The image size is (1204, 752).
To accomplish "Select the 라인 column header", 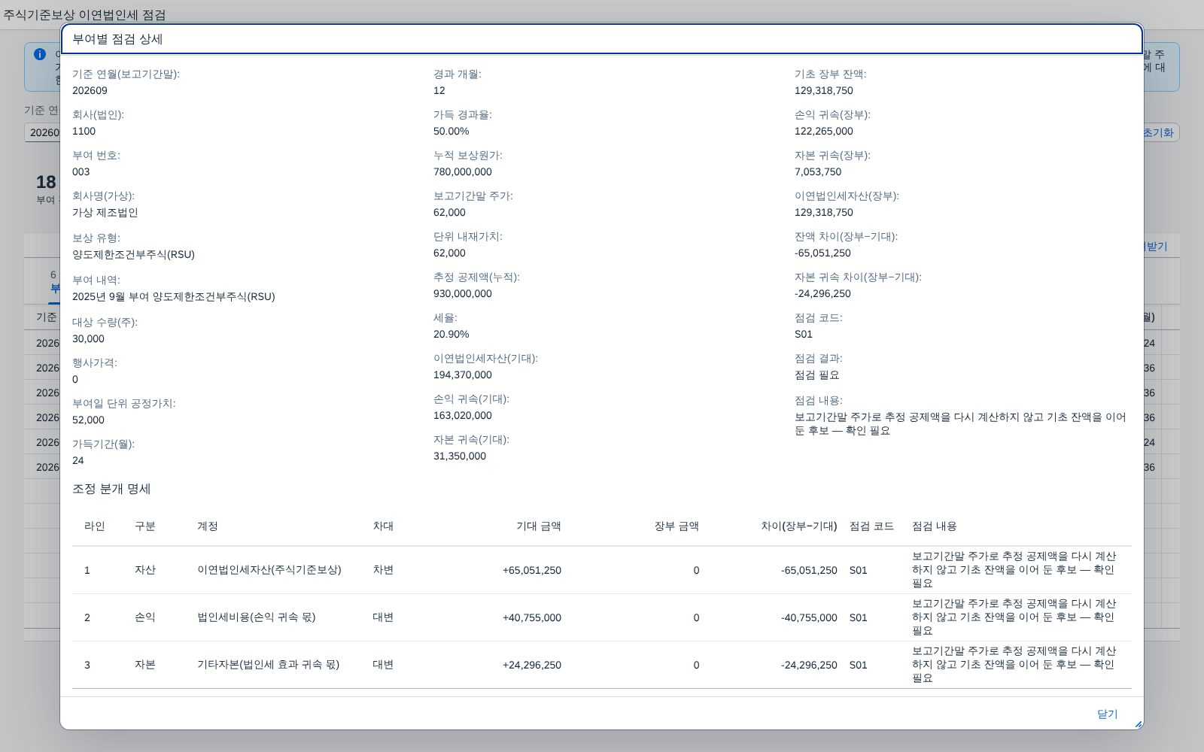I will [95, 526].
